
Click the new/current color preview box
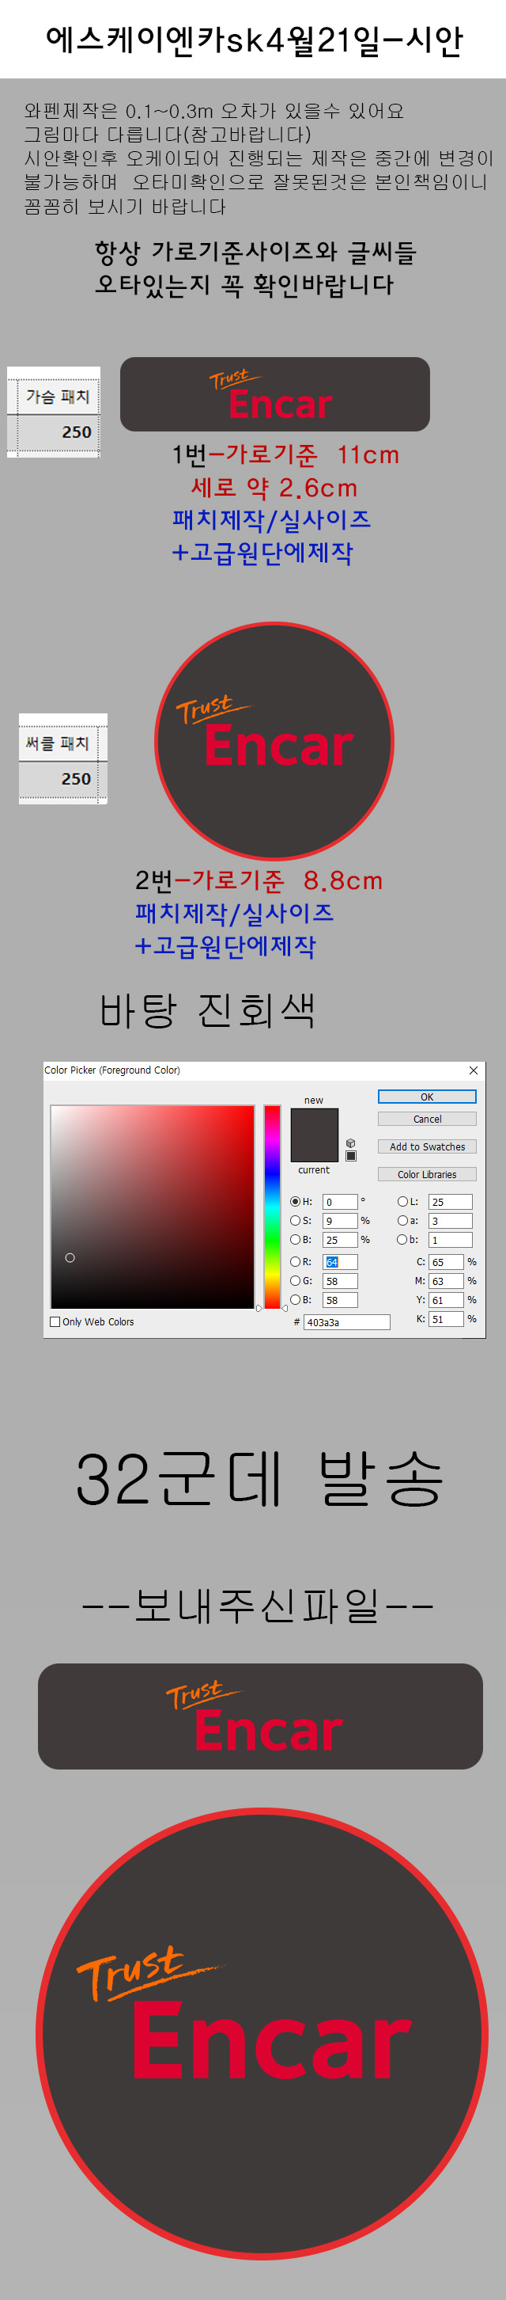[x=315, y=1135]
